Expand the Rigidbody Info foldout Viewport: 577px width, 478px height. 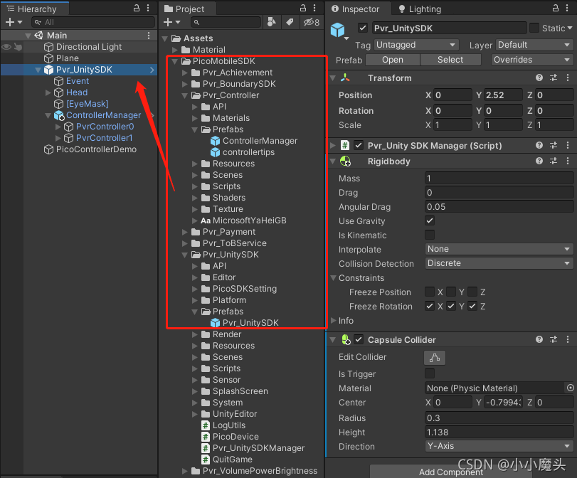[334, 321]
